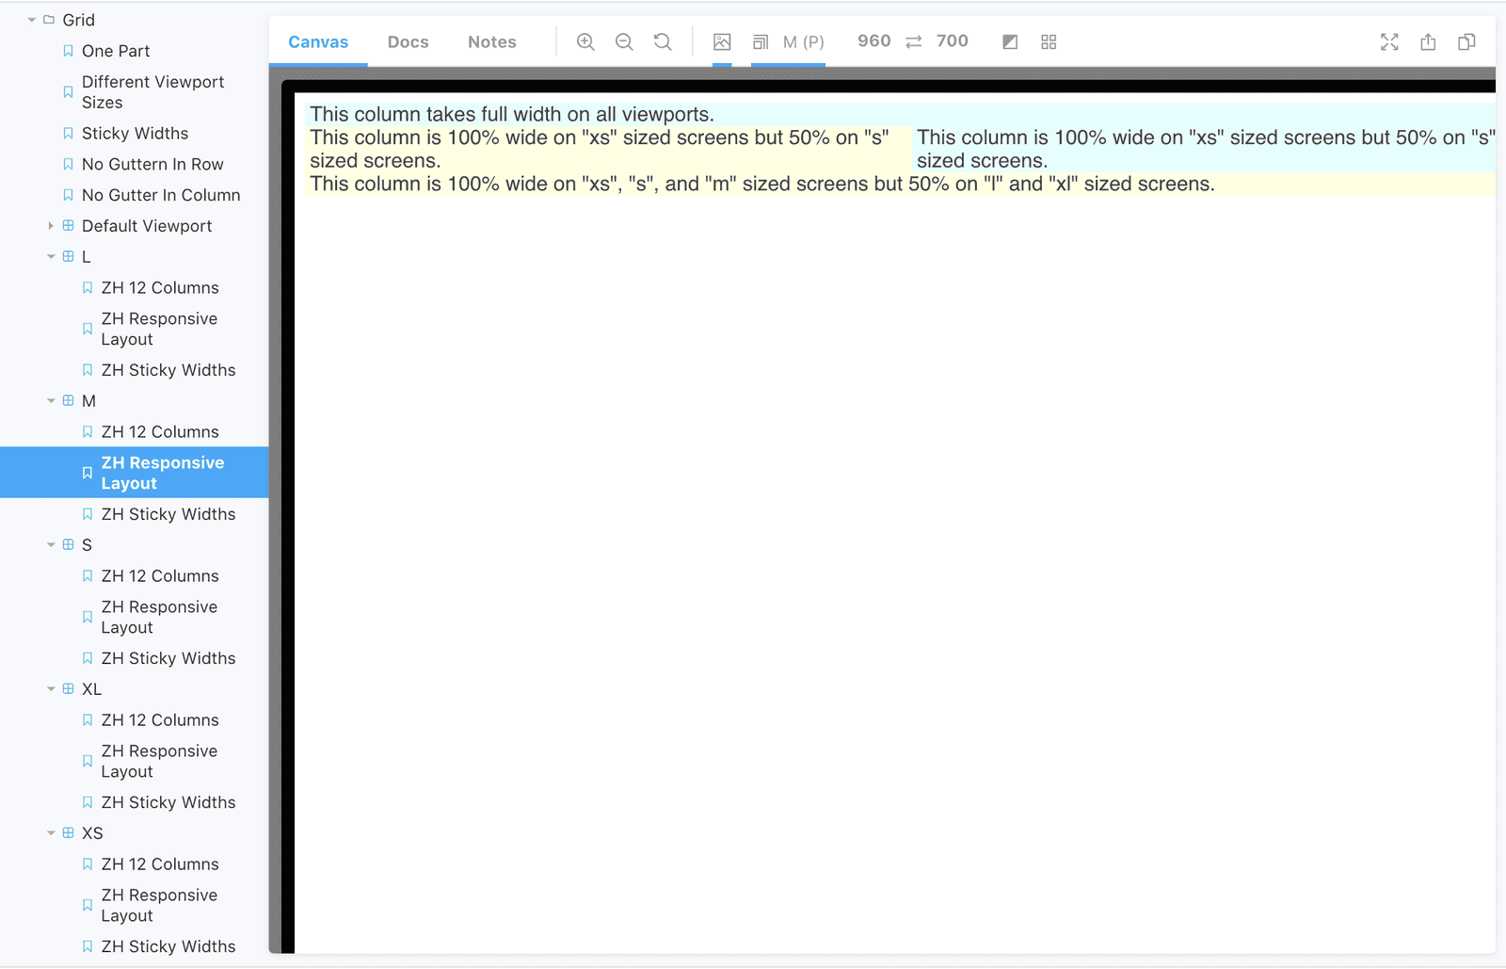The width and height of the screenshot is (1506, 969).
Task: Edit viewport width value 960
Action: [x=874, y=40]
